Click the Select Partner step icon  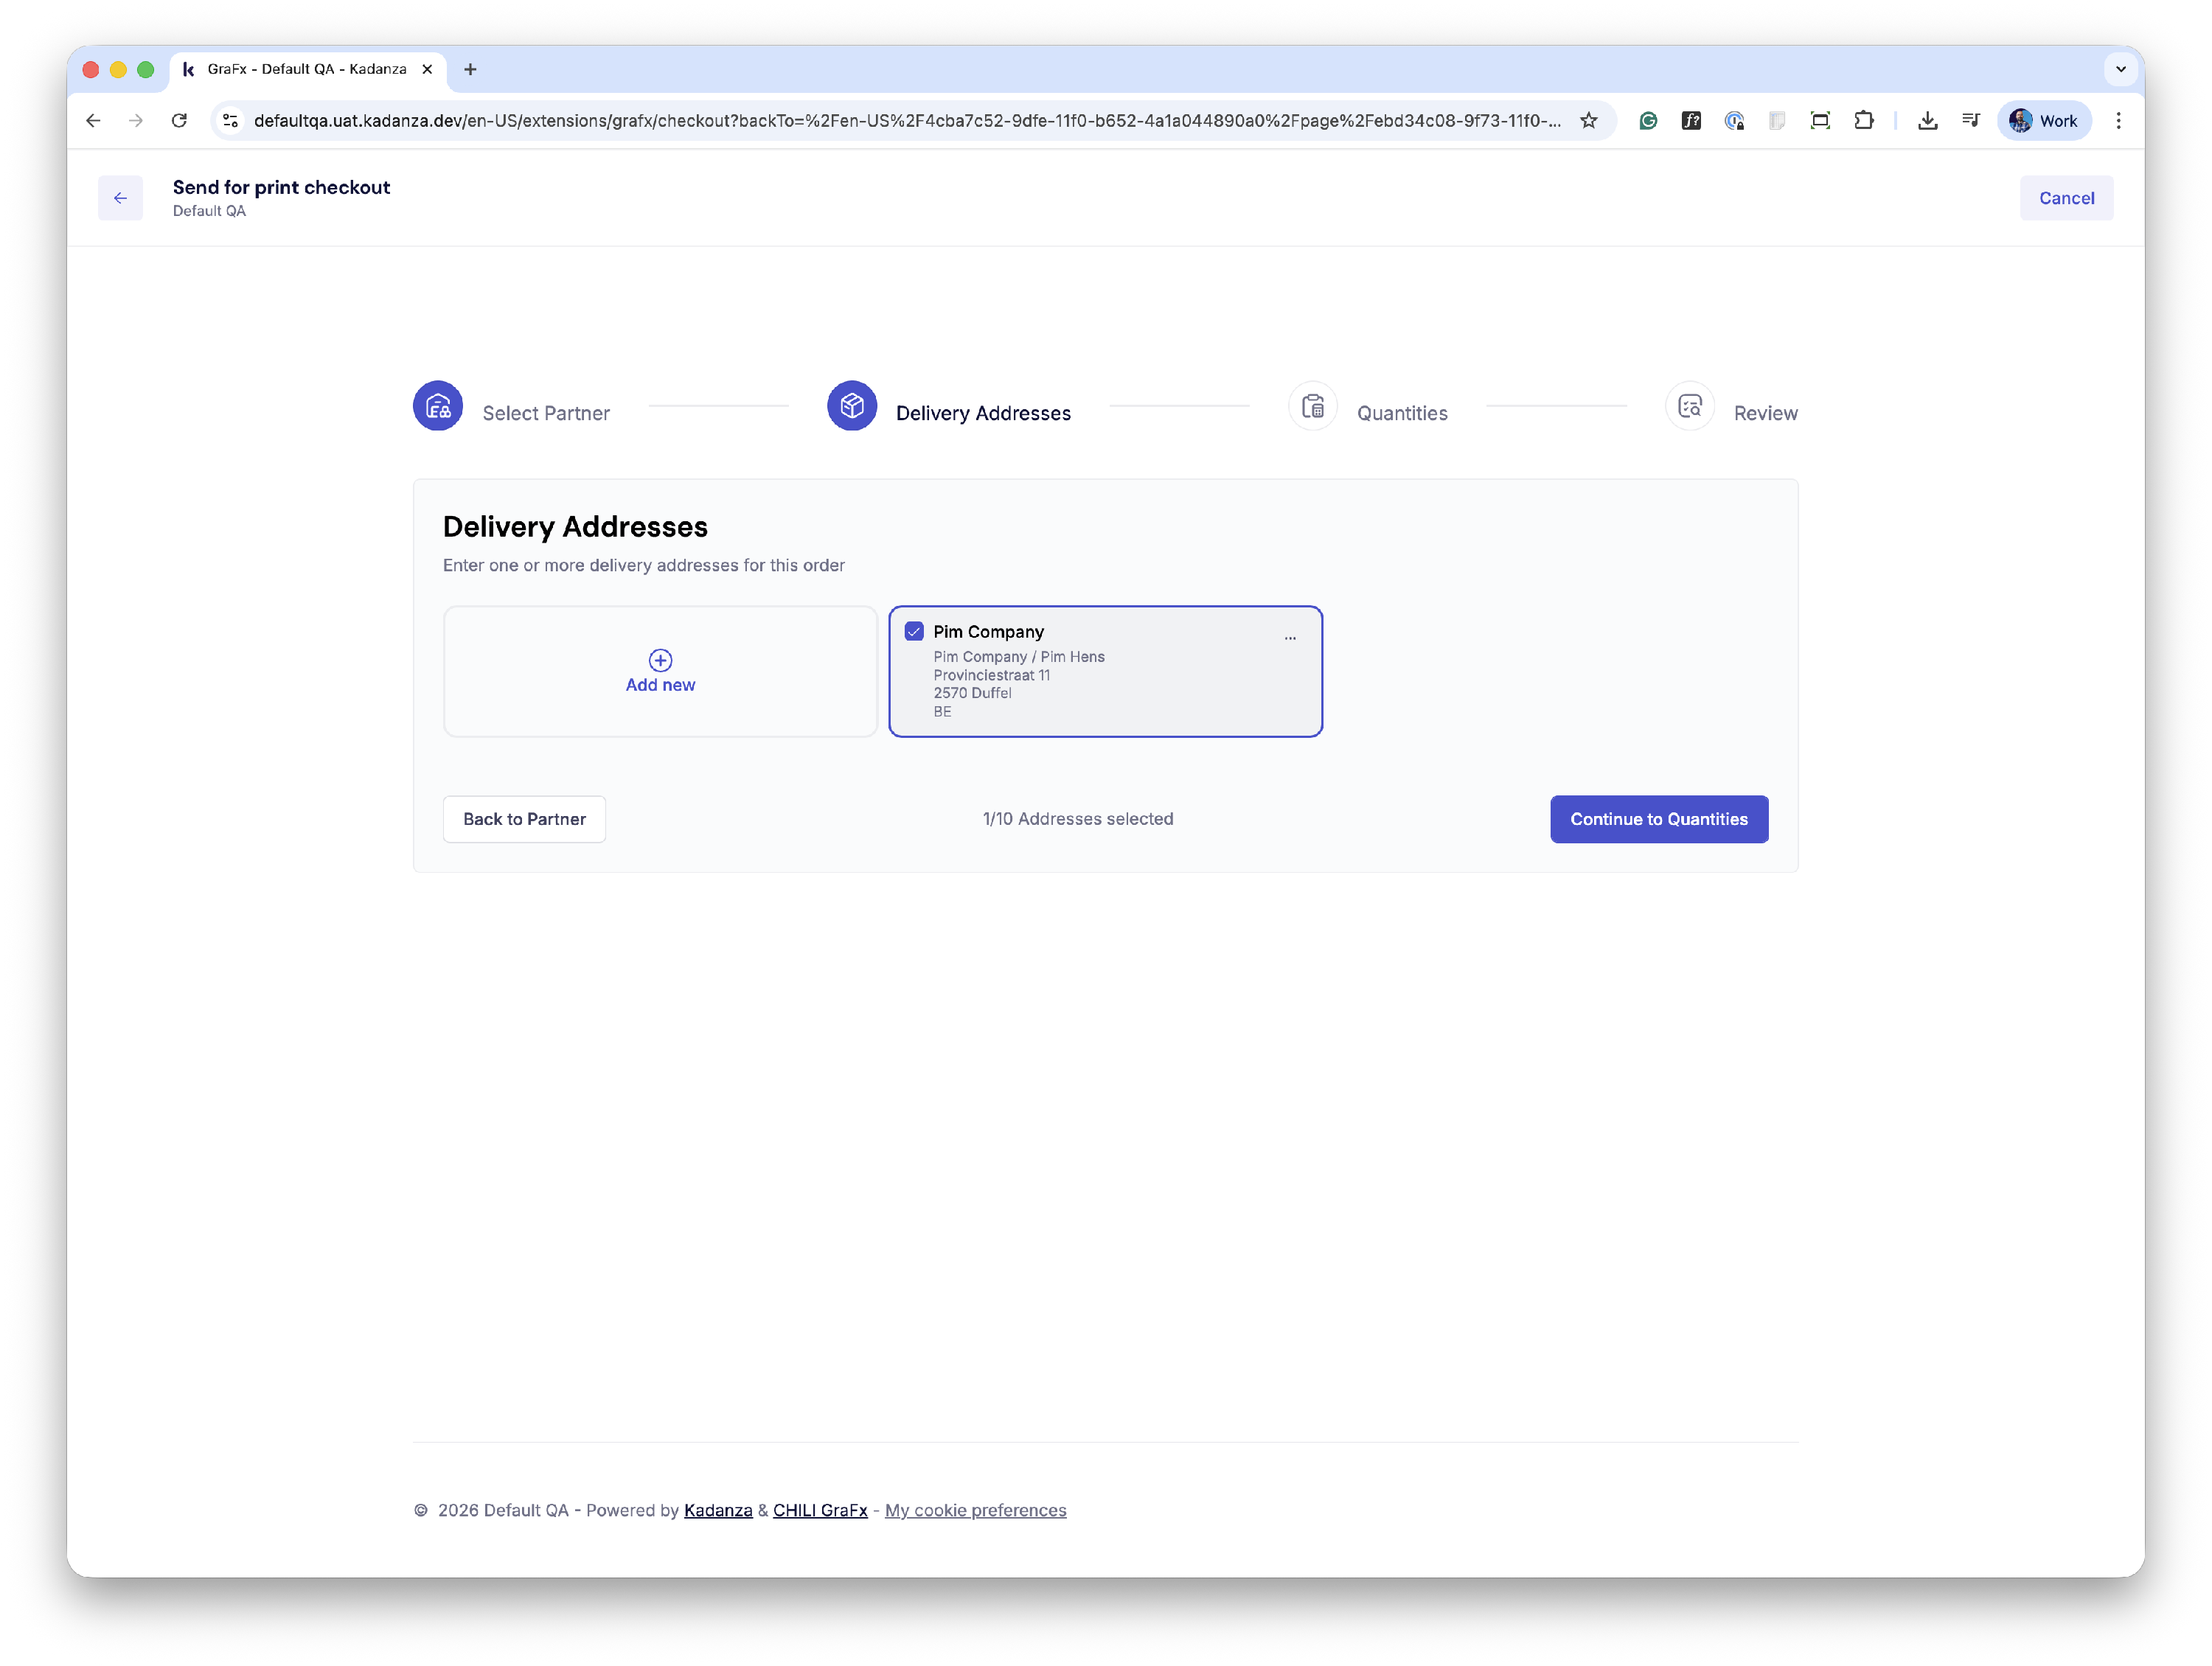438,406
